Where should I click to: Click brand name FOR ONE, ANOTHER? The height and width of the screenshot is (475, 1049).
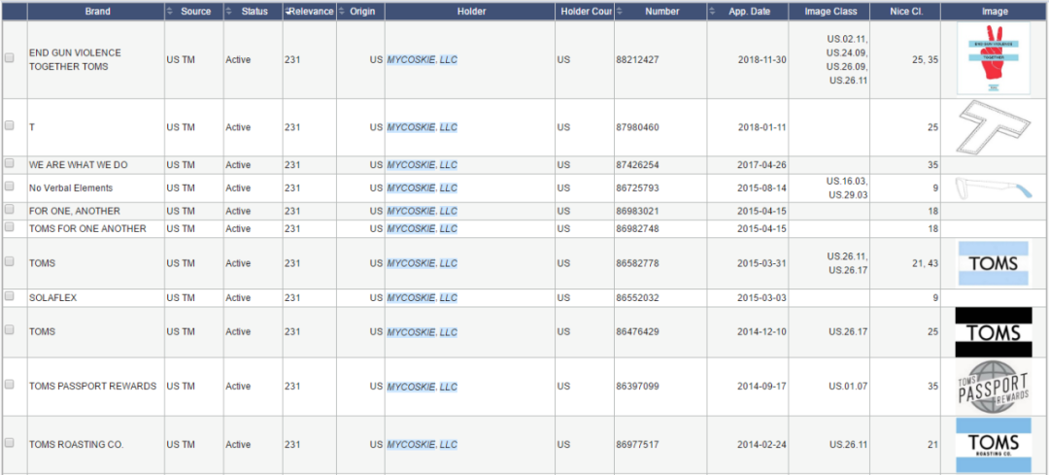[x=74, y=211]
